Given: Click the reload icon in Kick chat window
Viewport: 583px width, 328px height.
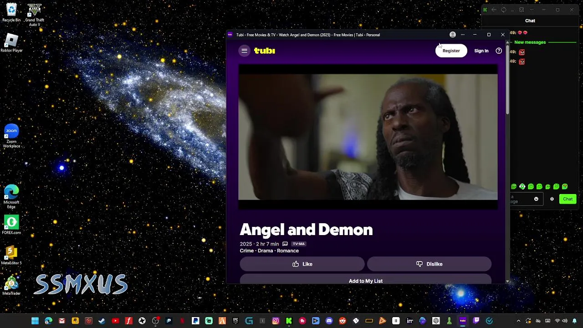Looking at the screenshot, I should [504, 10].
